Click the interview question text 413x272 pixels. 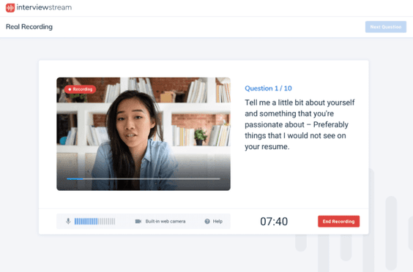[299, 124]
